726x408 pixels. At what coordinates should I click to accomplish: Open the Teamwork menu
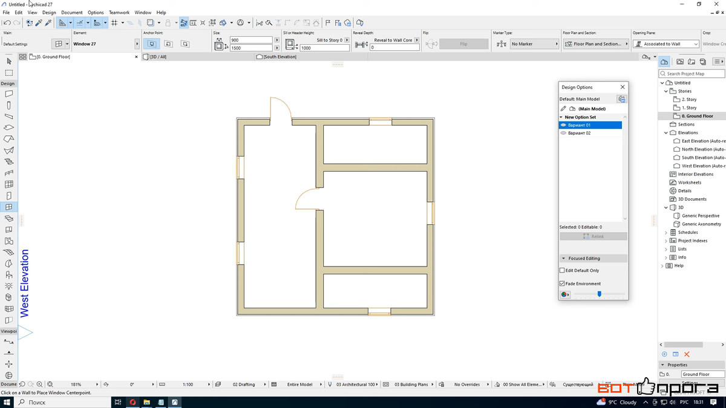pos(119,13)
